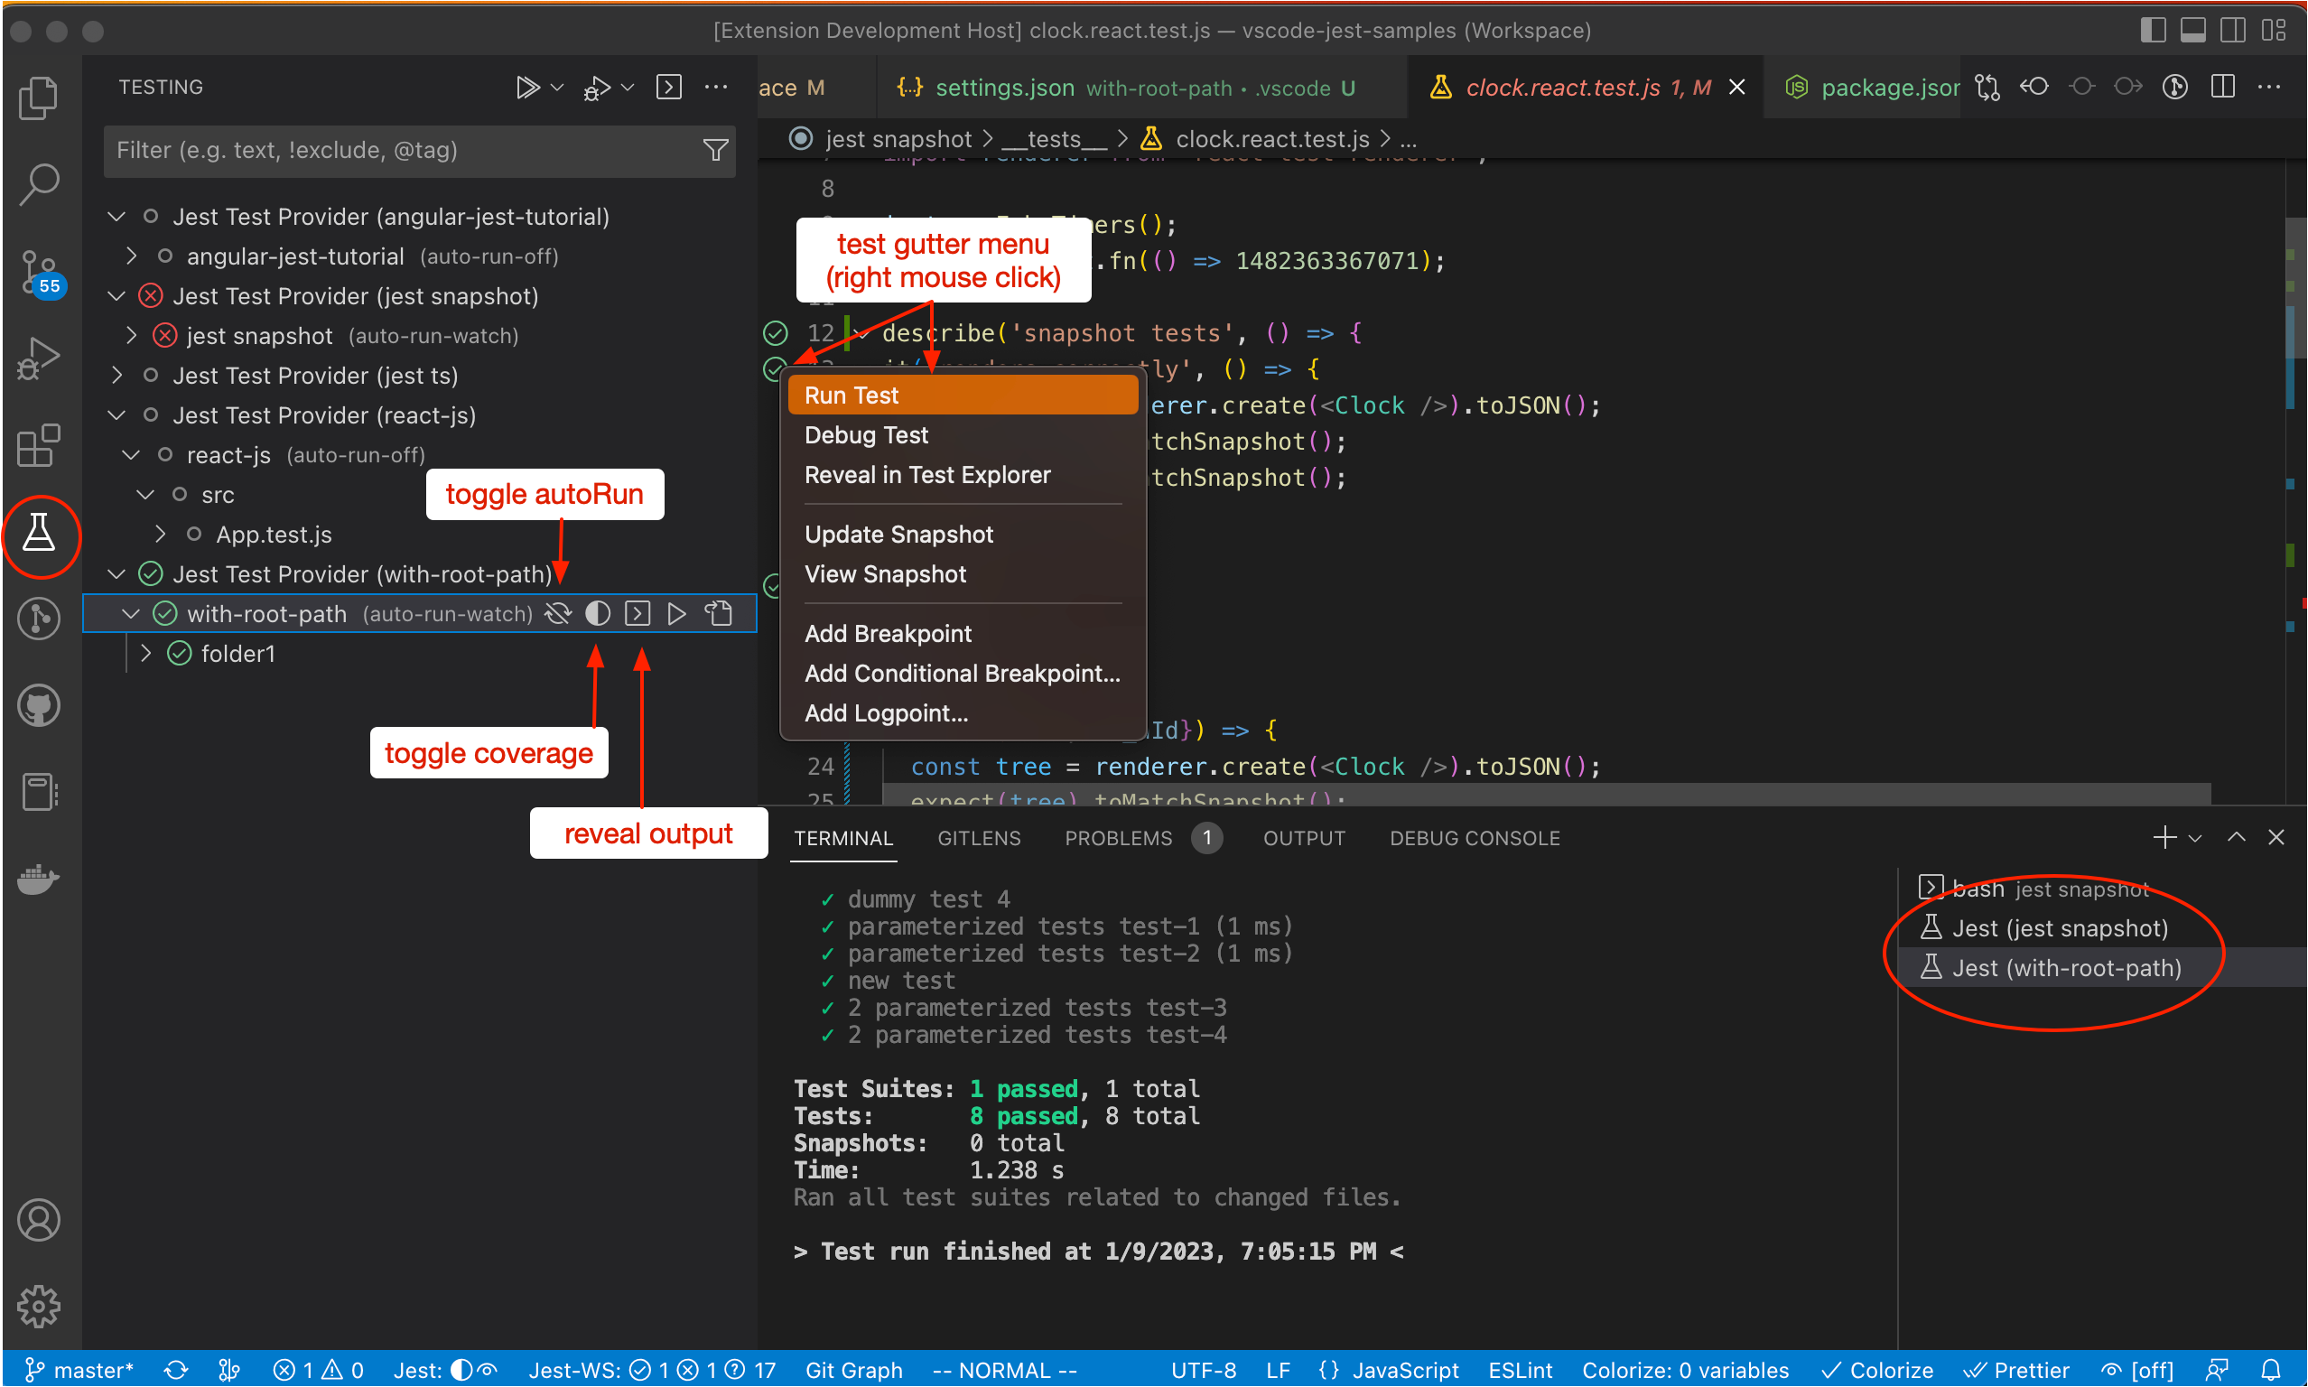2308x1387 pixels.
Task: Split the editor right
Action: coord(2223,88)
